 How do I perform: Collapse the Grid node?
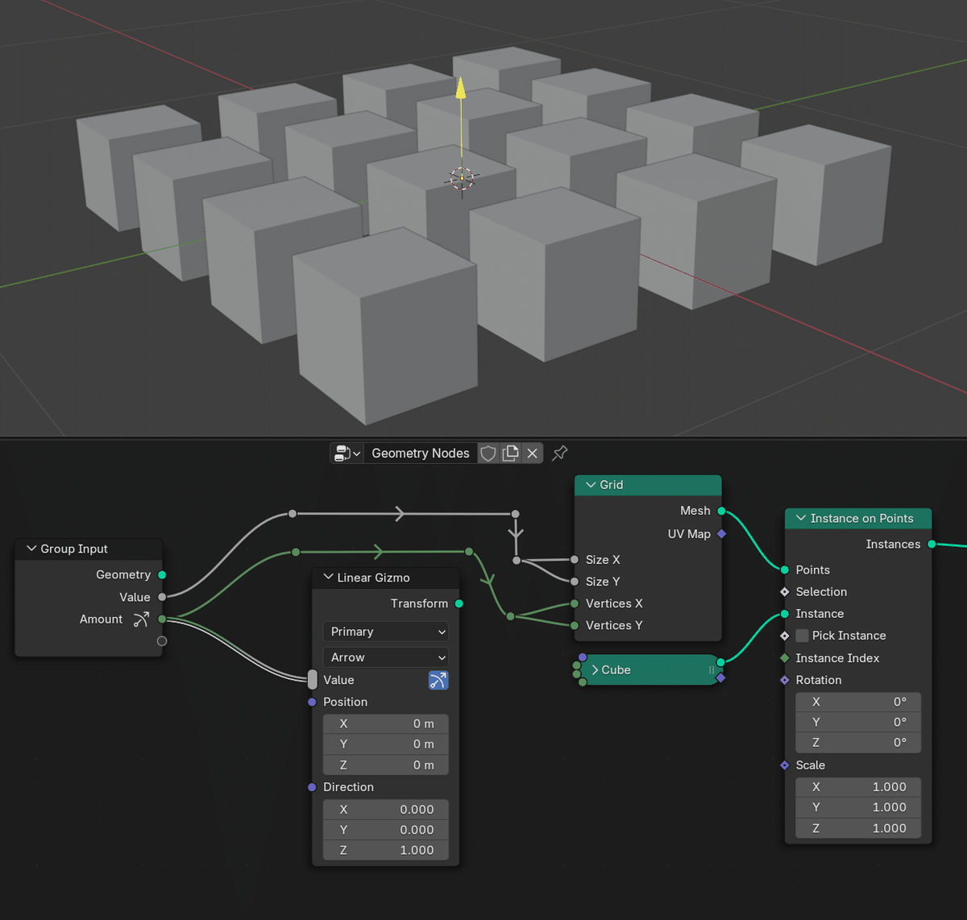point(591,485)
